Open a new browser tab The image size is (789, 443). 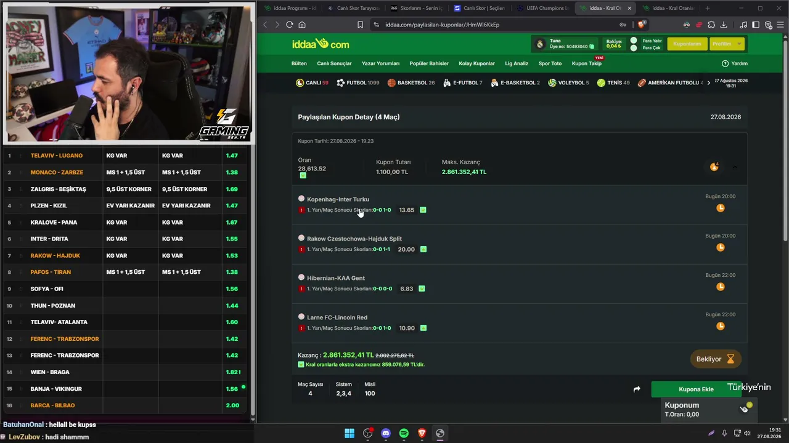(x=707, y=8)
